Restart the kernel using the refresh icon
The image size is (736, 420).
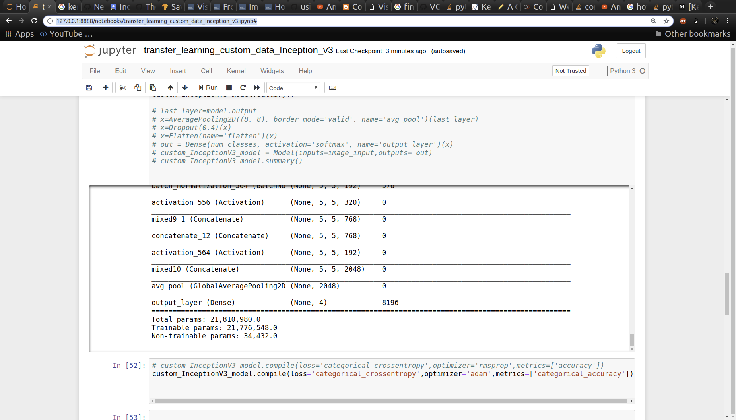[243, 87]
